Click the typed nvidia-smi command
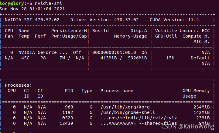Screen dimensions: 219x133 pyautogui.click(x=49, y=3)
